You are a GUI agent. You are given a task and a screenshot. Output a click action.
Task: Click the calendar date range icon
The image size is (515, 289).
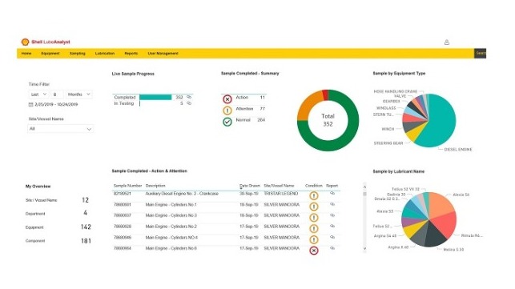[31, 104]
